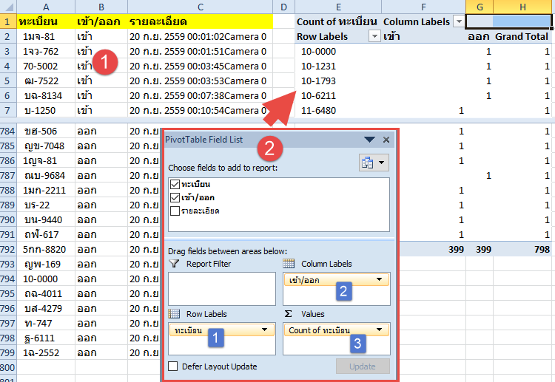Open the Row Labels filter dropdown in cell E2

374,36
